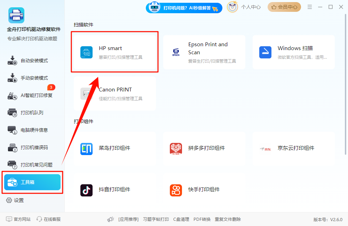Open the hamburger menu at top right
The image size is (348, 226).
[309, 7]
